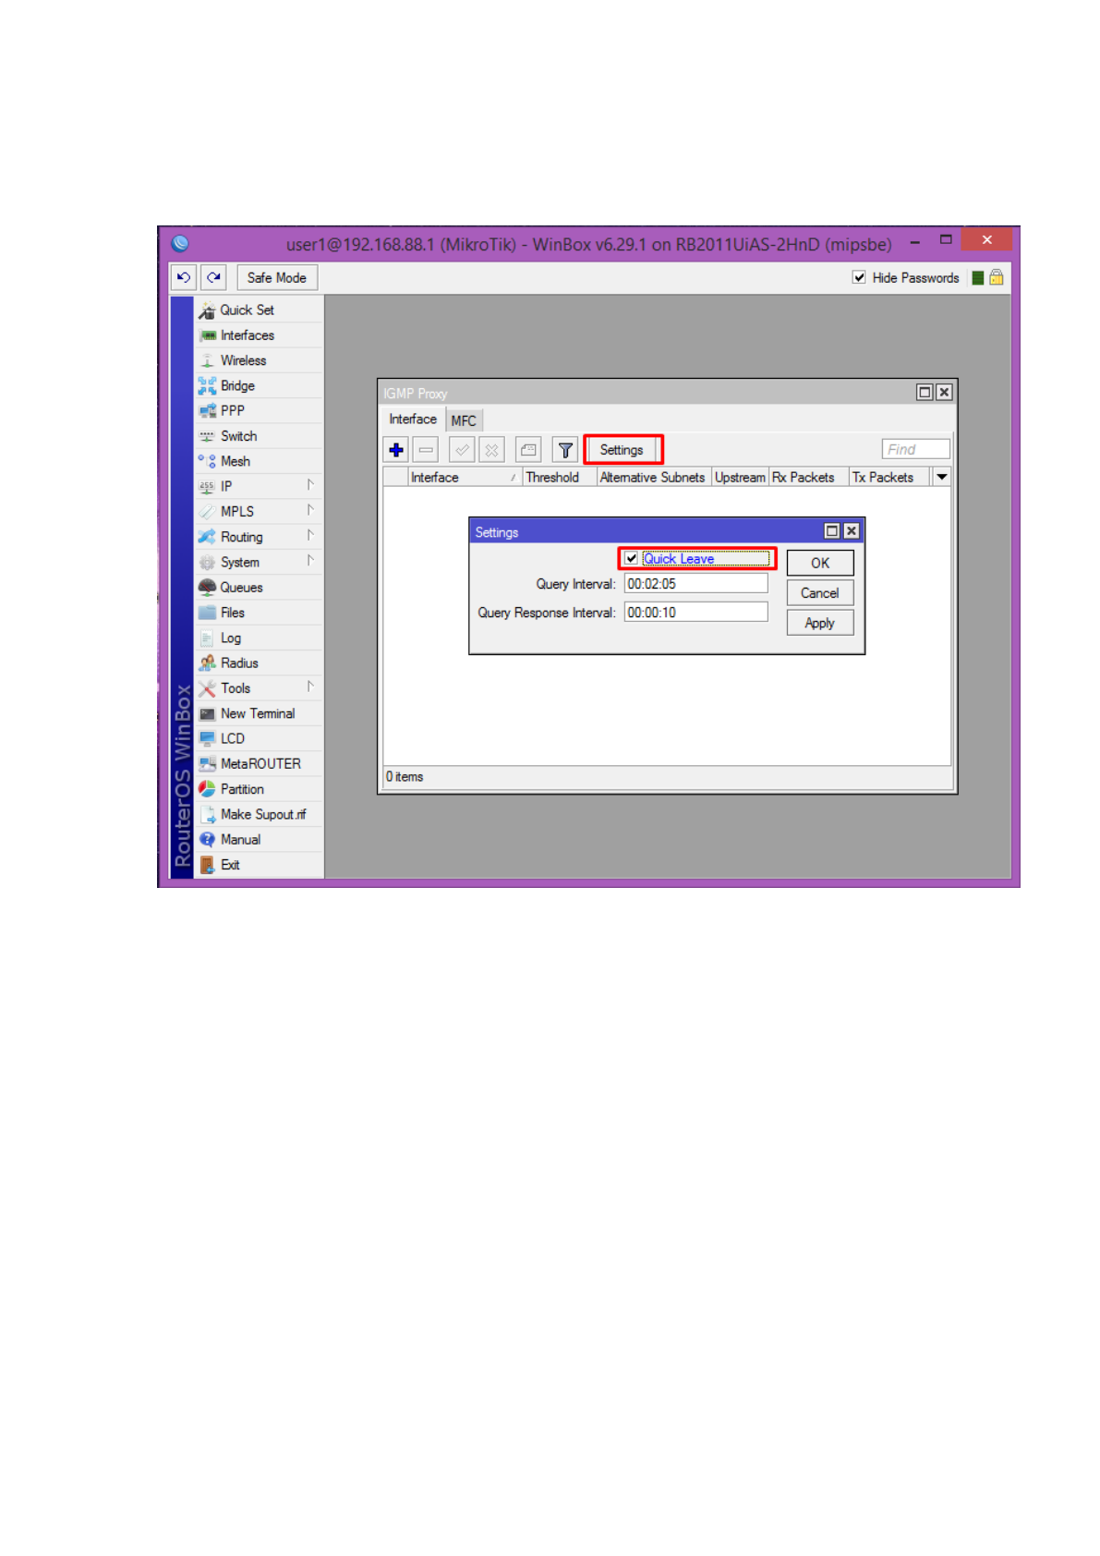Switch to the Interface tab in IGMP Proxy
This screenshot has height=1556, width=1100.
click(x=413, y=419)
